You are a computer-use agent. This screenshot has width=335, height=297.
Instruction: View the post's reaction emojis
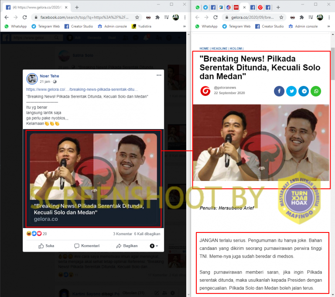point(34,233)
